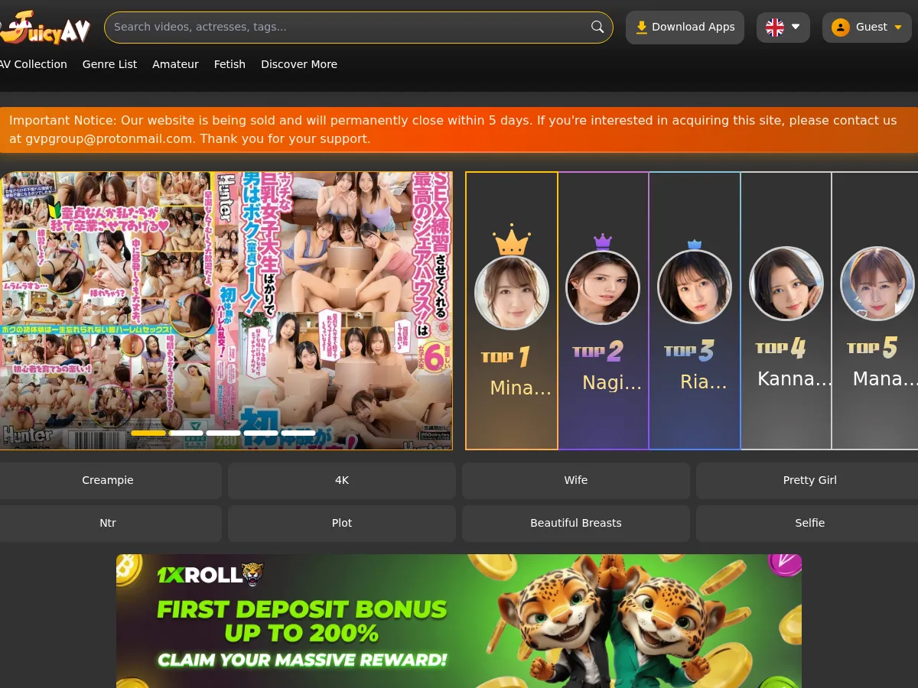Click the download arrow icon
This screenshot has width=918, height=688.
point(642,27)
